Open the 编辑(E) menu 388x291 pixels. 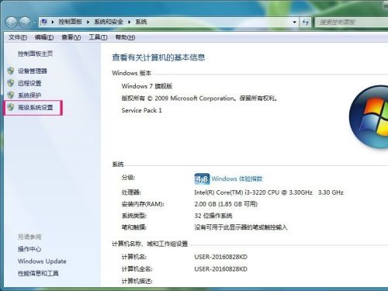pos(44,37)
